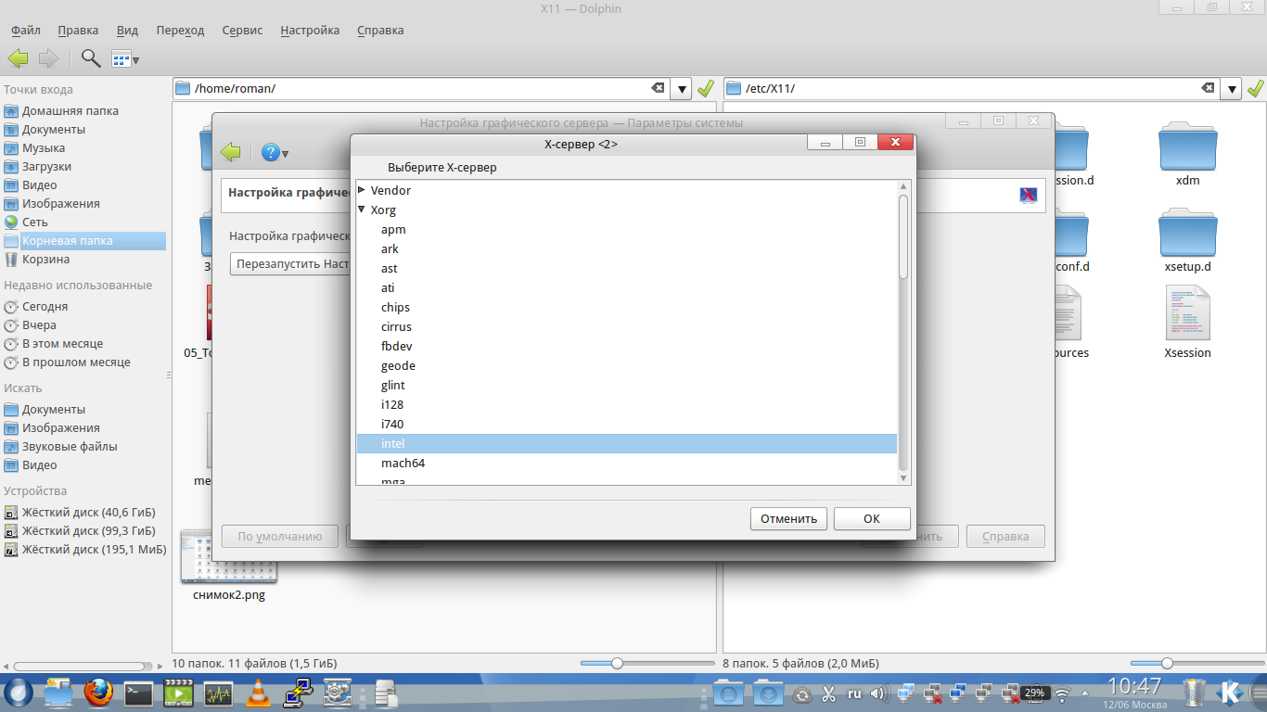Expand the Vendor tree node
Viewport: 1267px width, 712px height.
coord(362,190)
